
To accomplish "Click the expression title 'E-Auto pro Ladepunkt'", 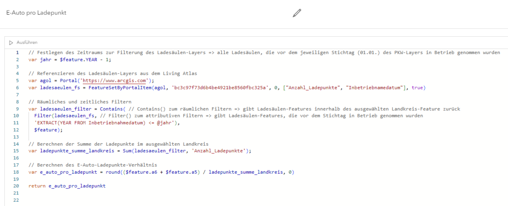I will click(36, 13).
